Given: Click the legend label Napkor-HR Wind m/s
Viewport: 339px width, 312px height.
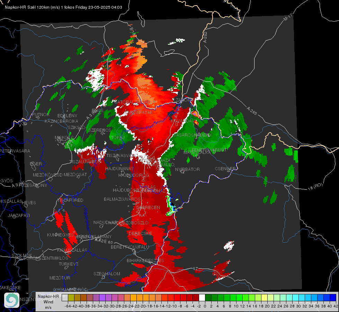Looking at the screenshot, I should point(48,302).
